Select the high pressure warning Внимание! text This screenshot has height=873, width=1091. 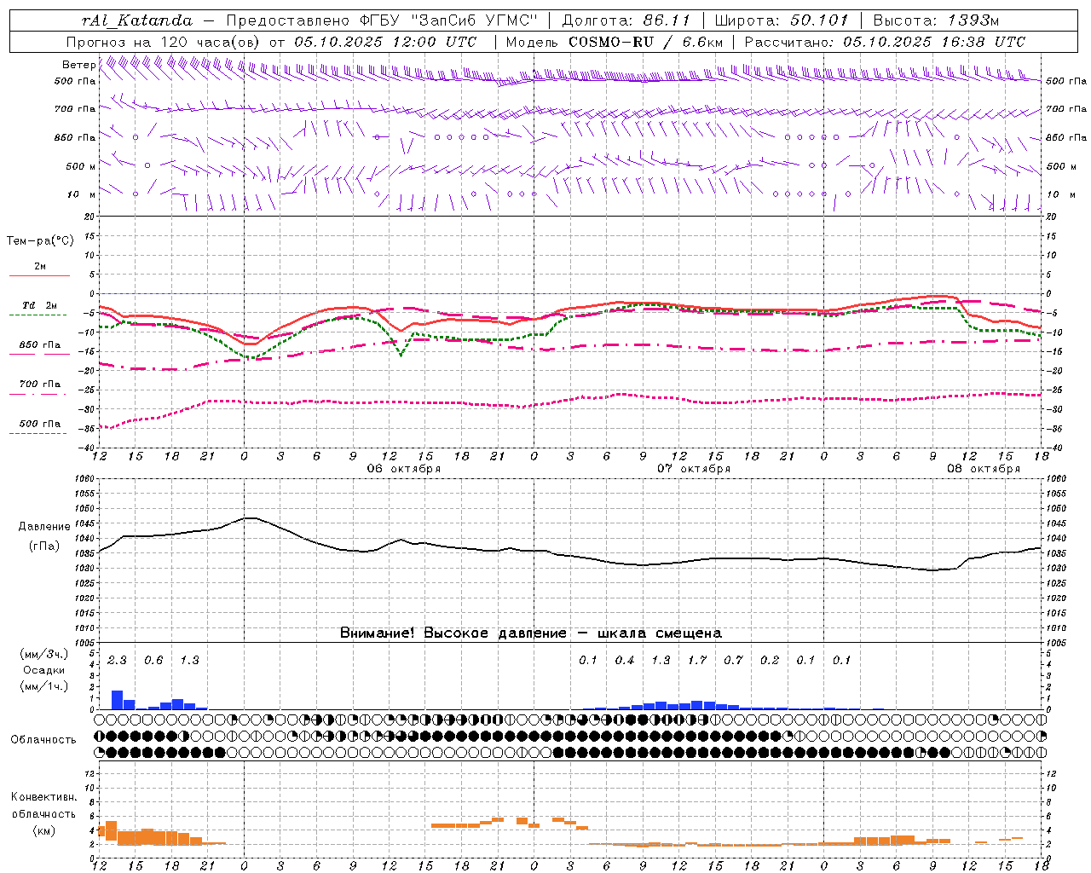530,633
